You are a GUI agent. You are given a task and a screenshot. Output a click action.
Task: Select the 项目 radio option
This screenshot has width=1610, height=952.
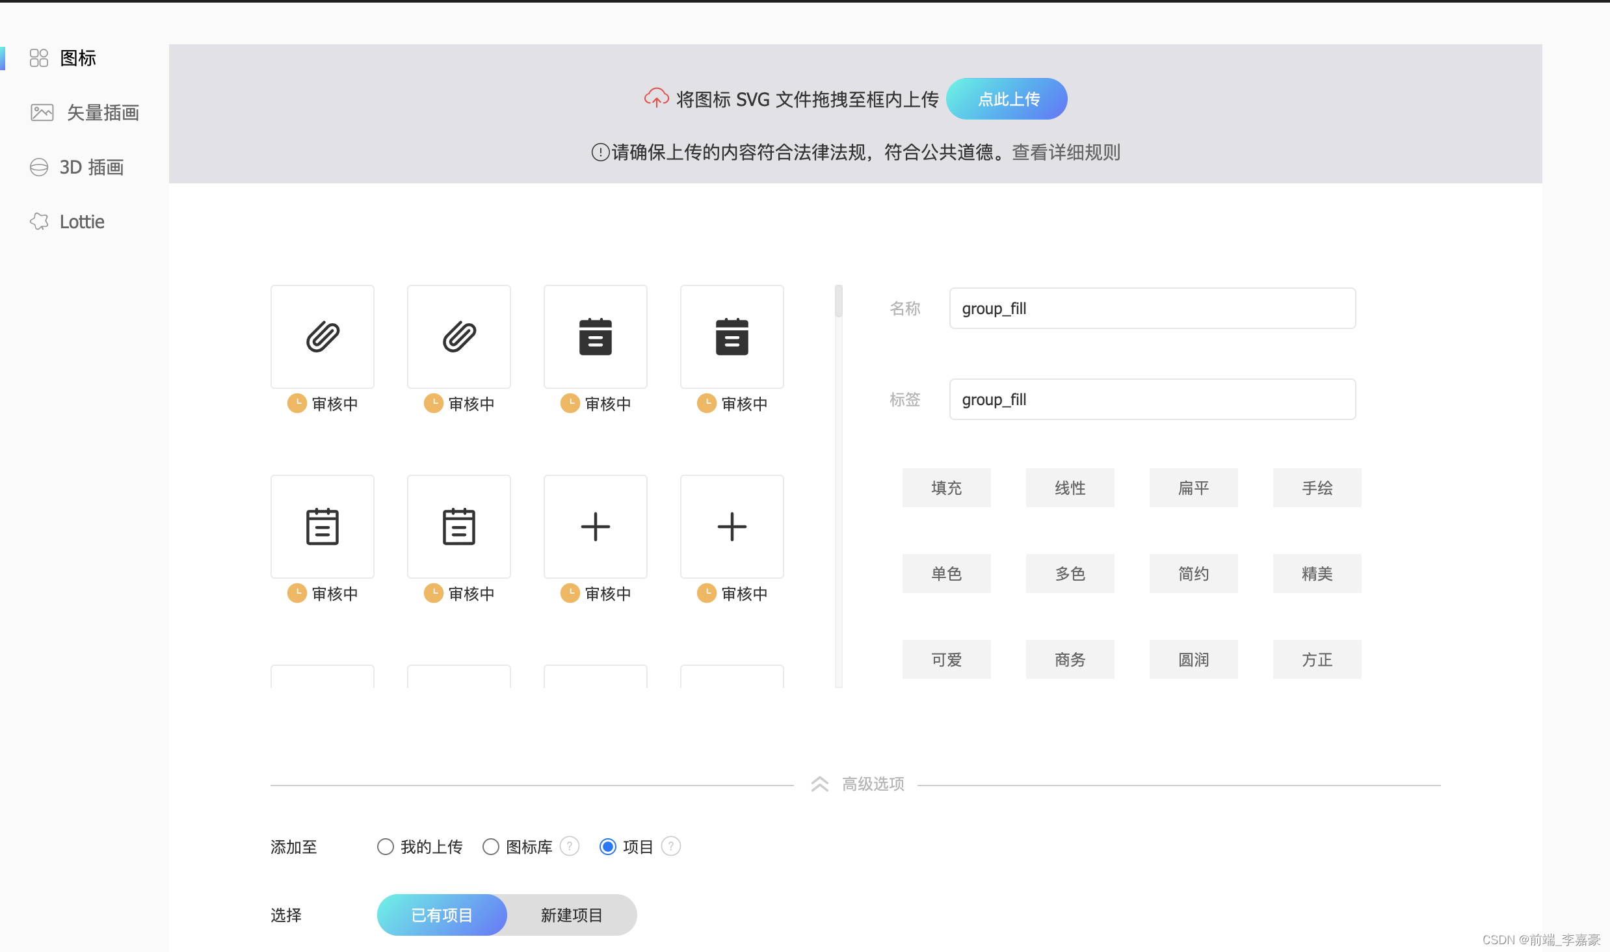(608, 847)
